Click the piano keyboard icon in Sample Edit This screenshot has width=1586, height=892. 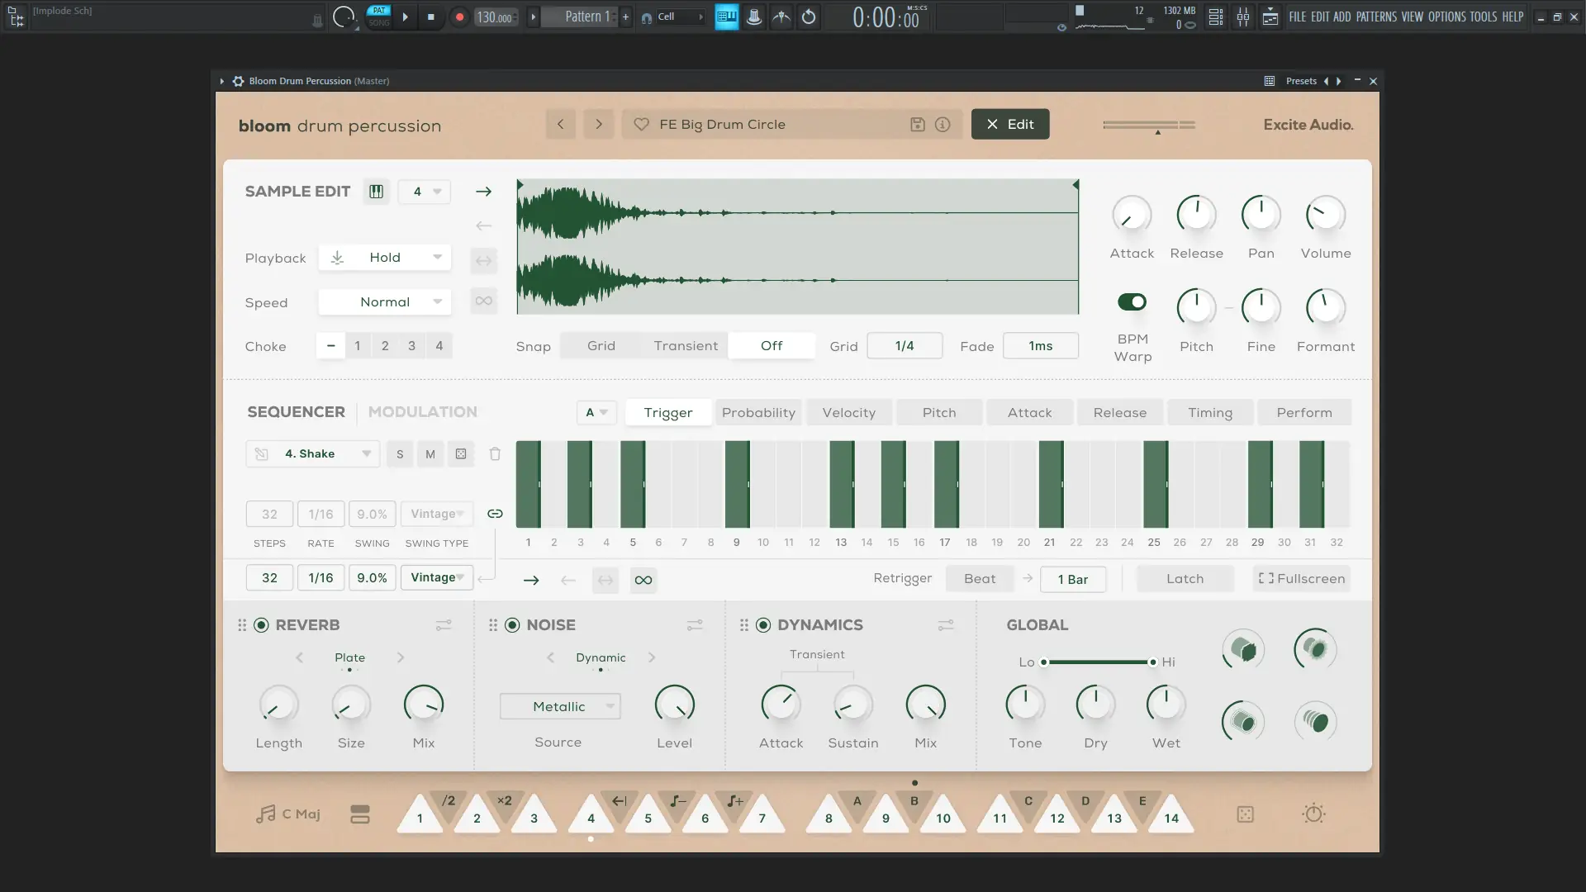(376, 192)
